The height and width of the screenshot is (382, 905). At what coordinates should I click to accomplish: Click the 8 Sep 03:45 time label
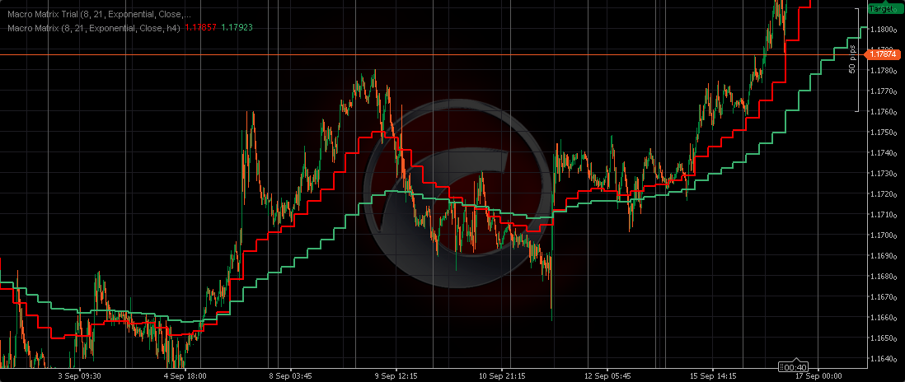click(291, 375)
